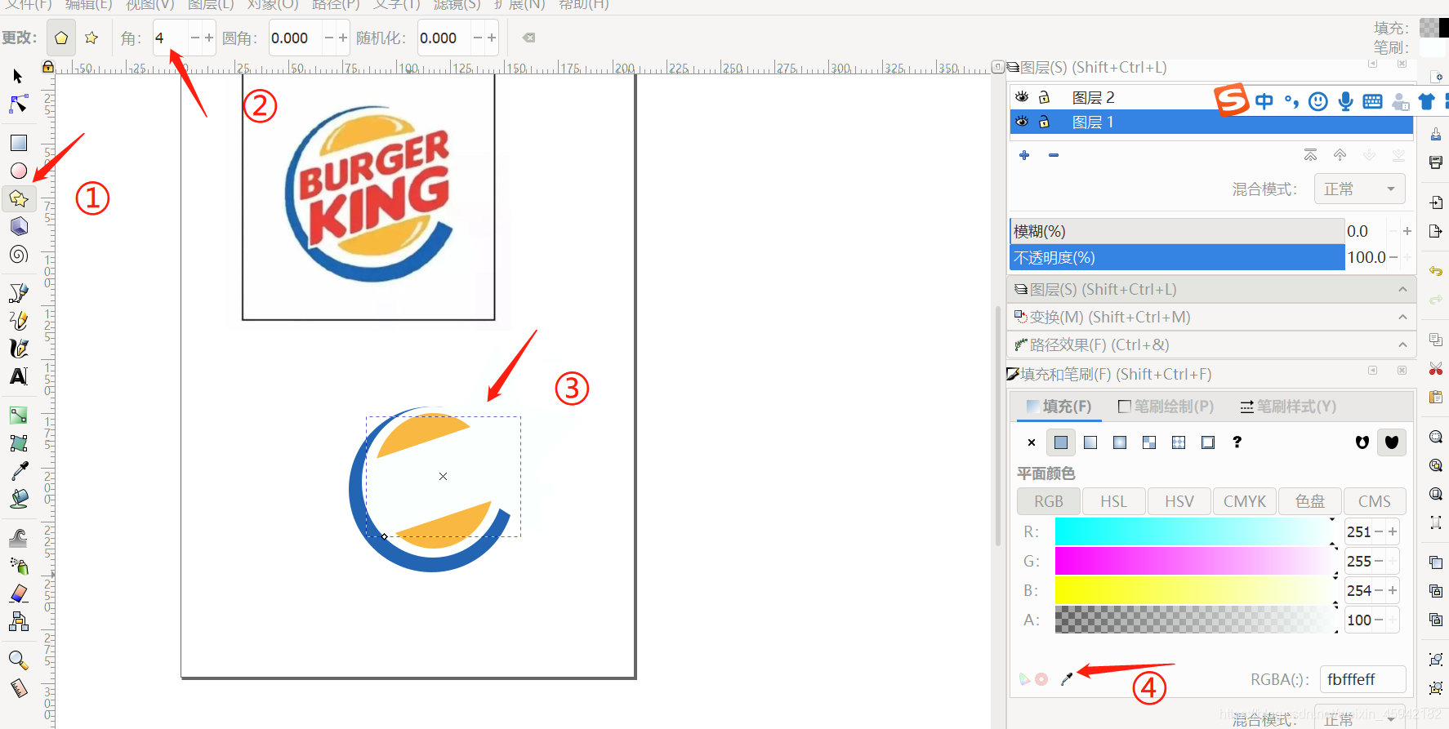The image size is (1449, 729).
Task: Select the star and polygon tool
Action: coord(18,198)
